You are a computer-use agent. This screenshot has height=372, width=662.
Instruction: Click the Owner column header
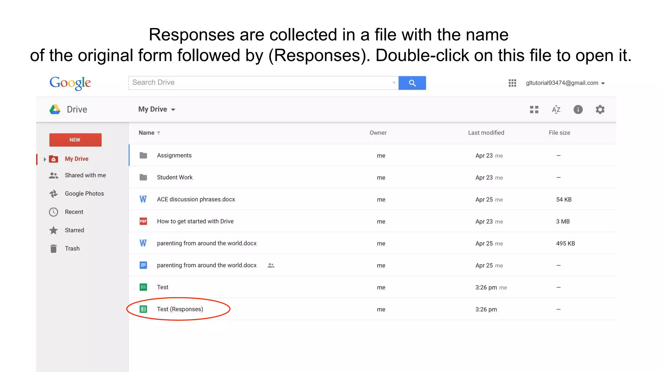pos(378,133)
